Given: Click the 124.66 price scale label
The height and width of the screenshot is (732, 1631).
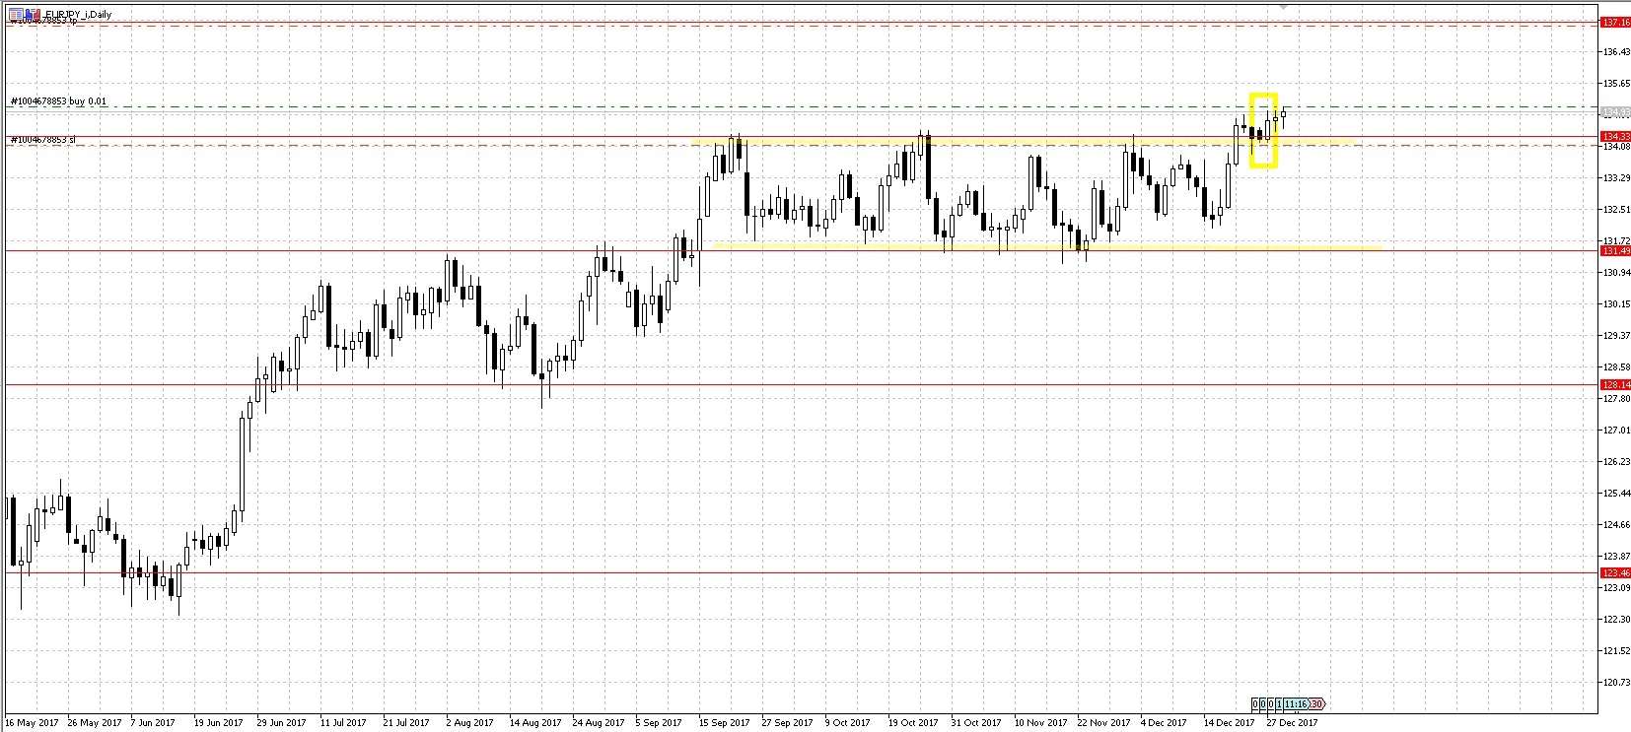Looking at the screenshot, I should (x=1615, y=525).
